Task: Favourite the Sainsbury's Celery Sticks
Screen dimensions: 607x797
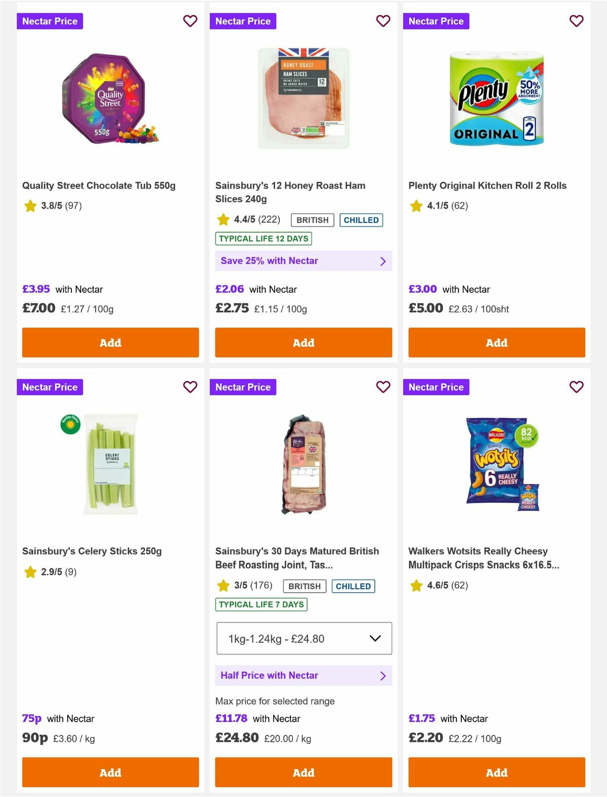Action: point(190,387)
